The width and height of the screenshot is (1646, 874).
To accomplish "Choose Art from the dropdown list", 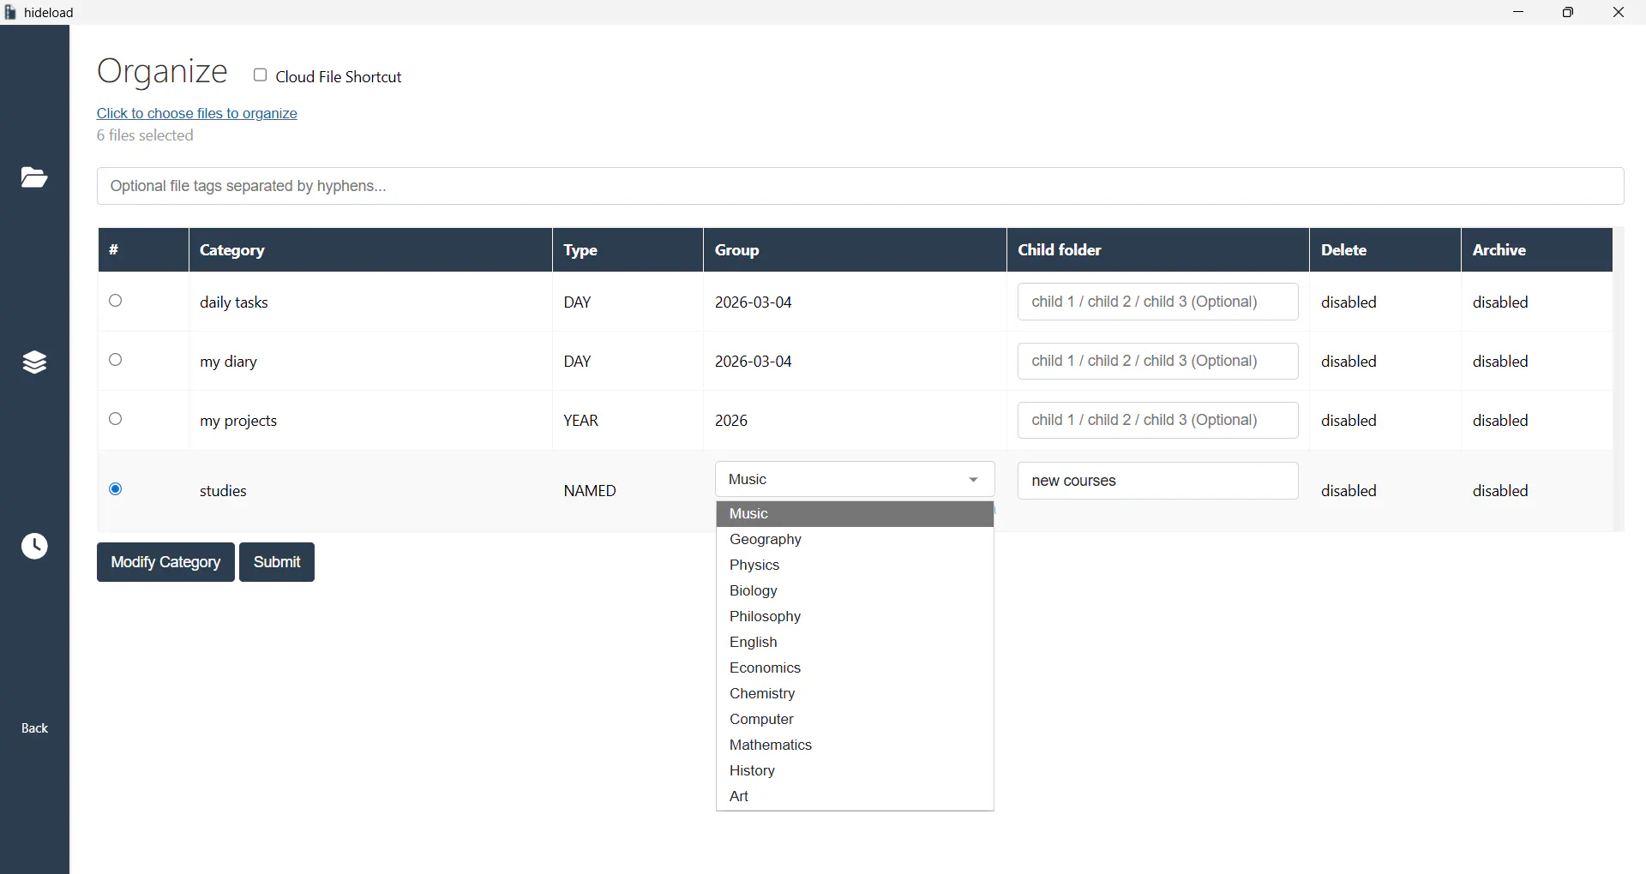I will pos(855,797).
